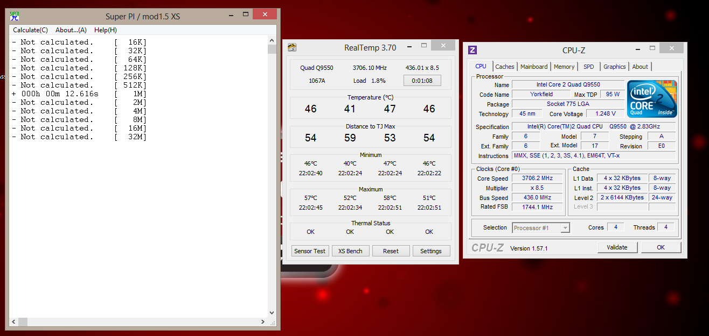This screenshot has width=709, height=336.
Task: Click the RealTemp icon in its title bar
Action: tap(292, 47)
